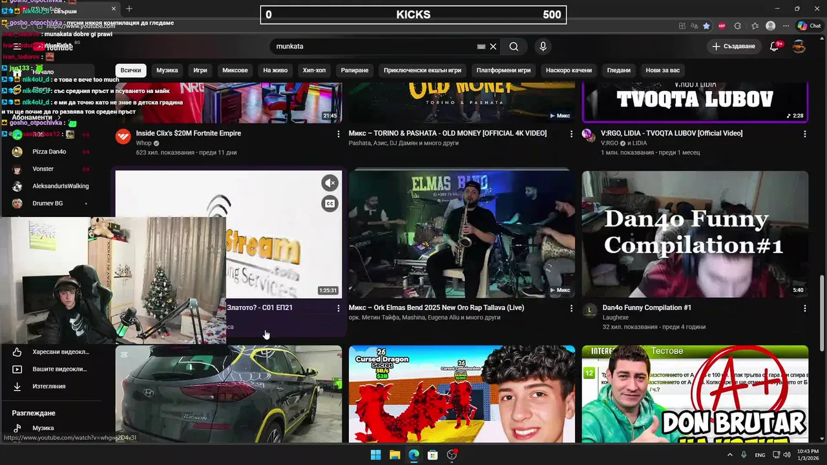Open File Explorer from taskbar
Image resolution: width=827 pixels, height=465 pixels.
pyautogui.click(x=395, y=455)
